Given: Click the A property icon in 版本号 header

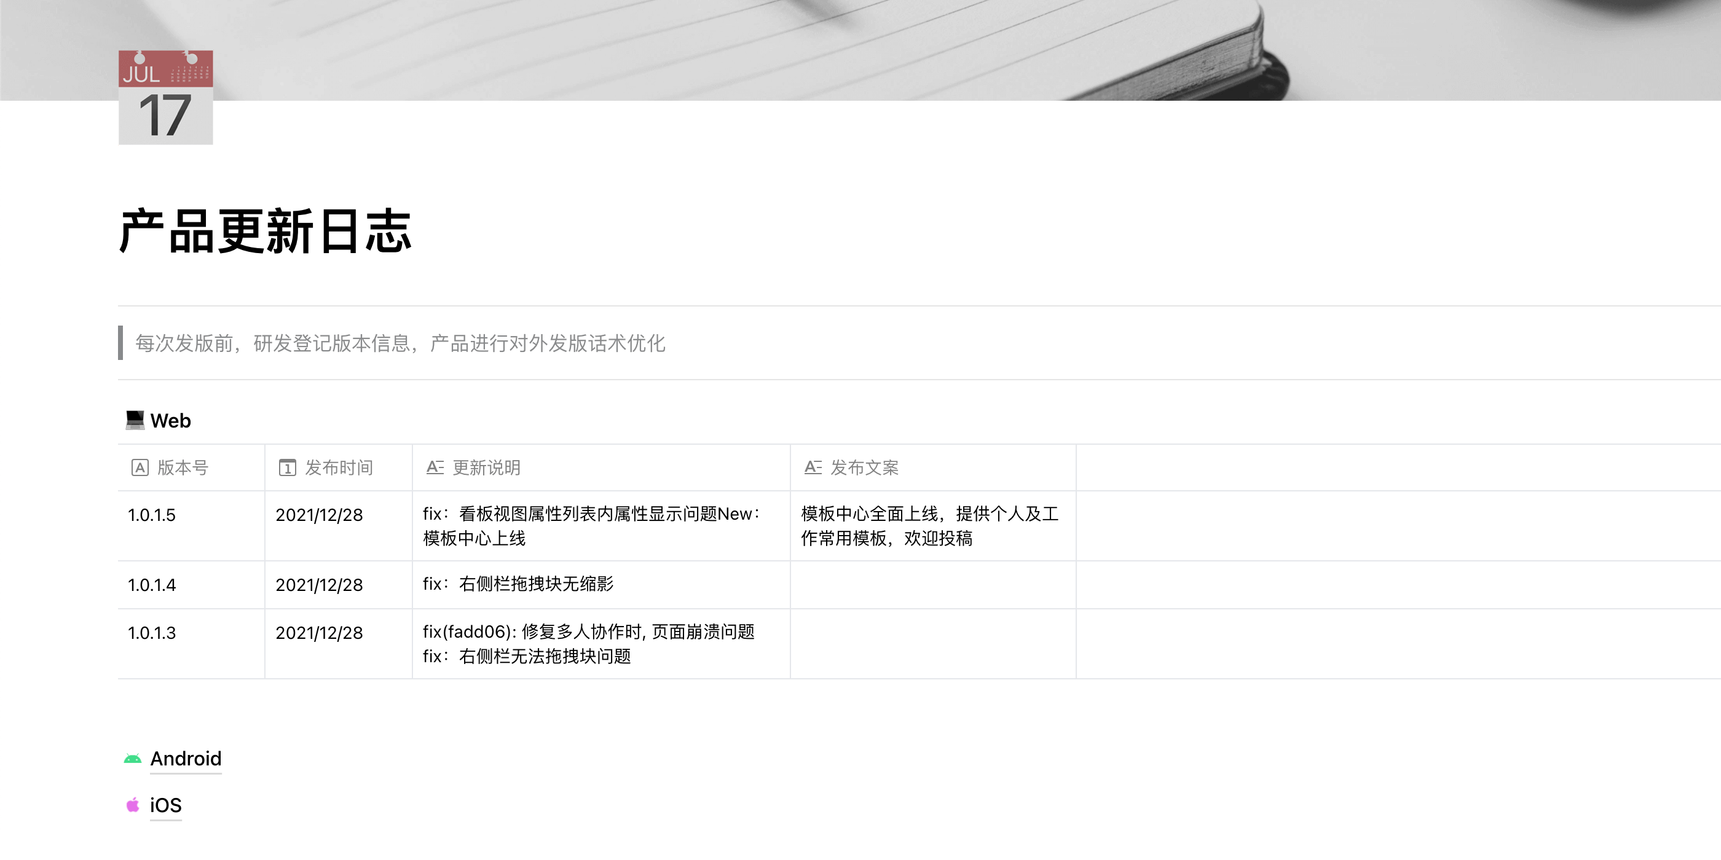Looking at the screenshot, I should (140, 468).
